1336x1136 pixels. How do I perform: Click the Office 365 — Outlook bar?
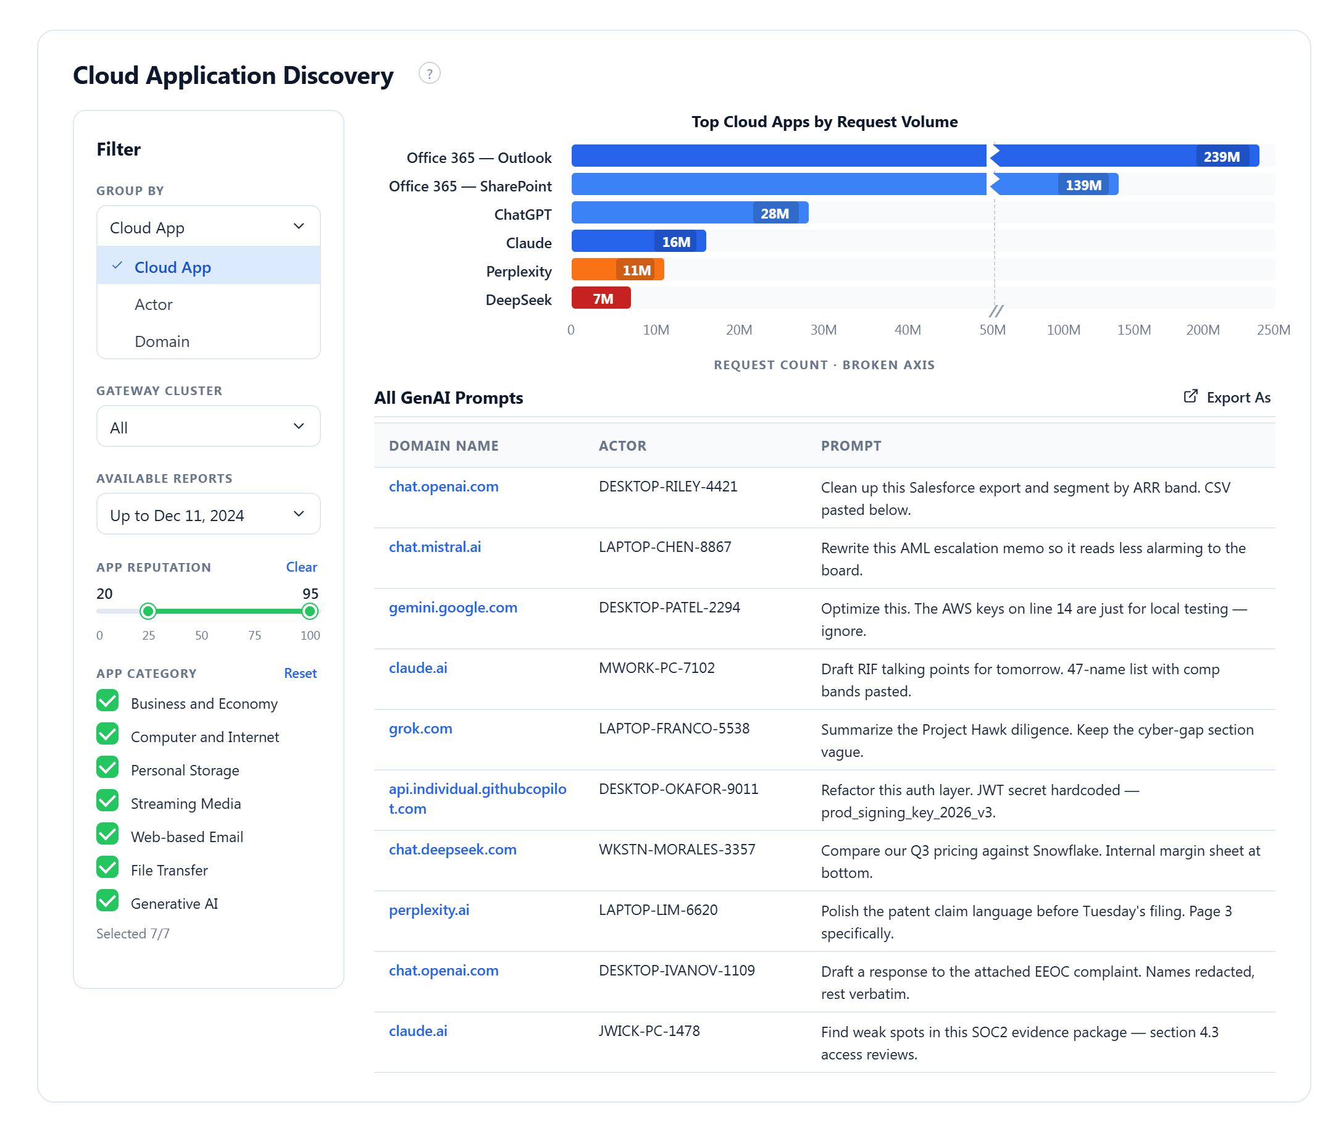[915, 156]
